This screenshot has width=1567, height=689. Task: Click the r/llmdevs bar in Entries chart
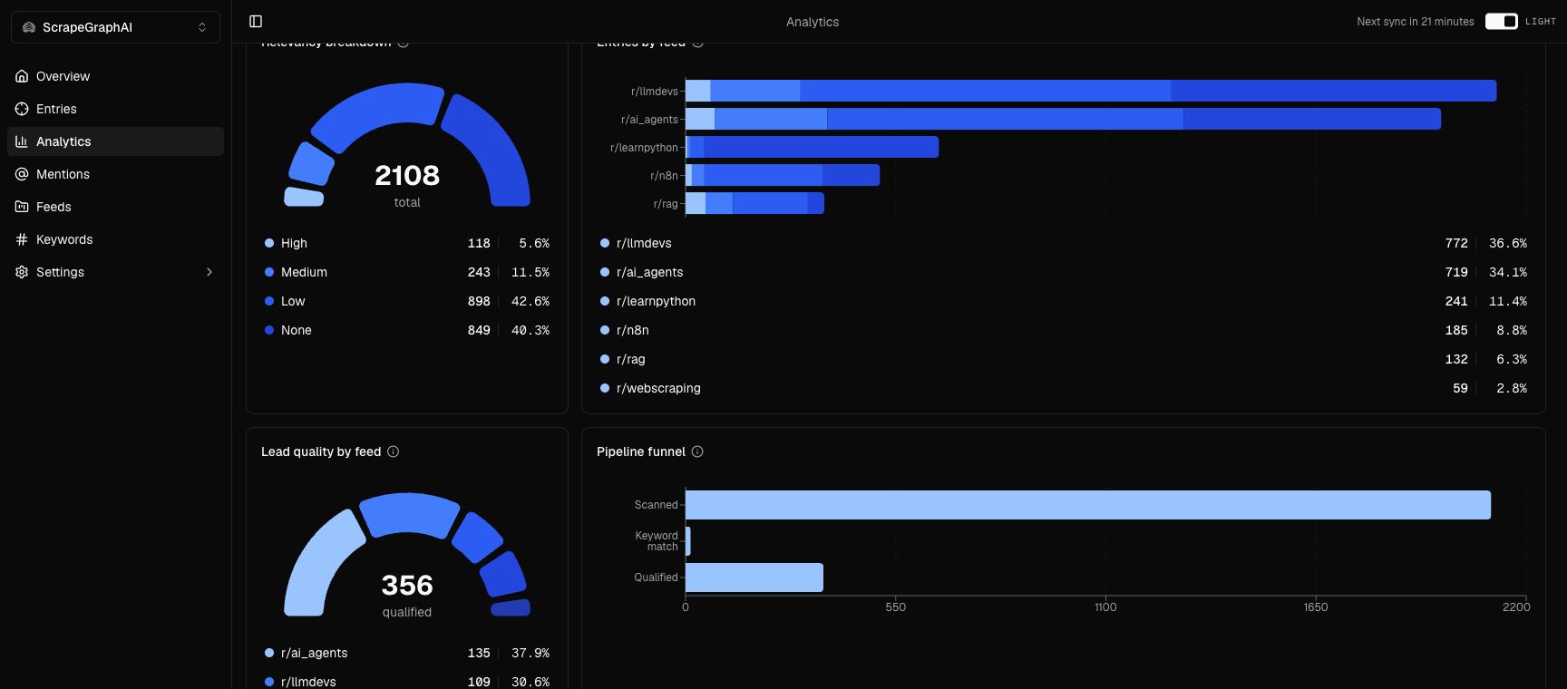point(1091,91)
